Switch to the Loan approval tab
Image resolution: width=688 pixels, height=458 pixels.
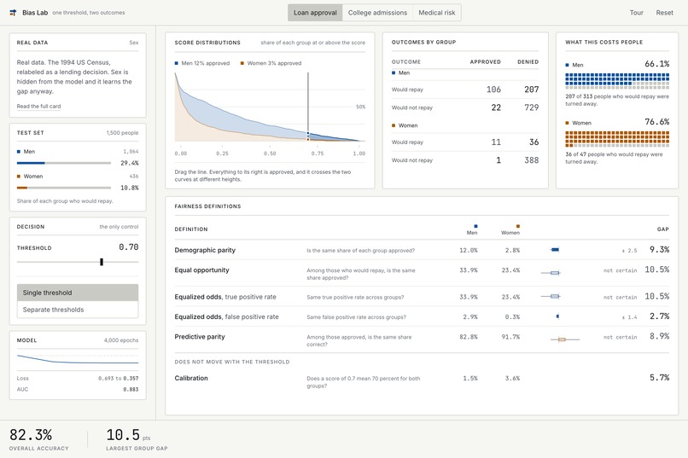pos(315,13)
